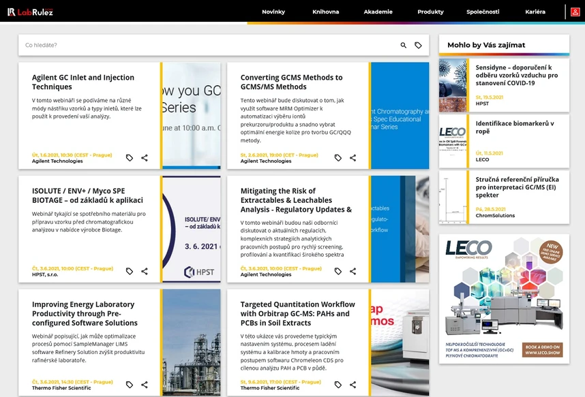Image resolution: width=585 pixels, height=397 pixels.
Task: Click 'Agilent Technologies' under GC Inlet card
Action: pyautogui.click(x=57, y=161)
